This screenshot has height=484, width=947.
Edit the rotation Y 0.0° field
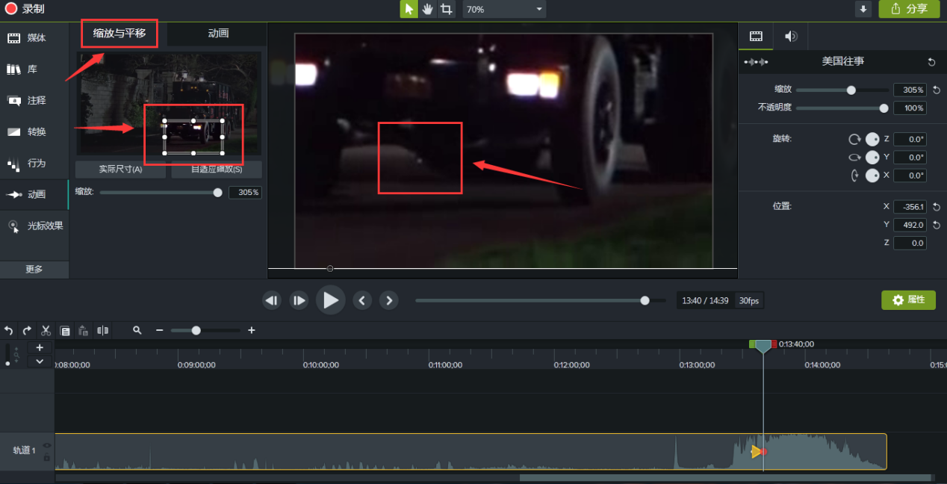point(910,158)
